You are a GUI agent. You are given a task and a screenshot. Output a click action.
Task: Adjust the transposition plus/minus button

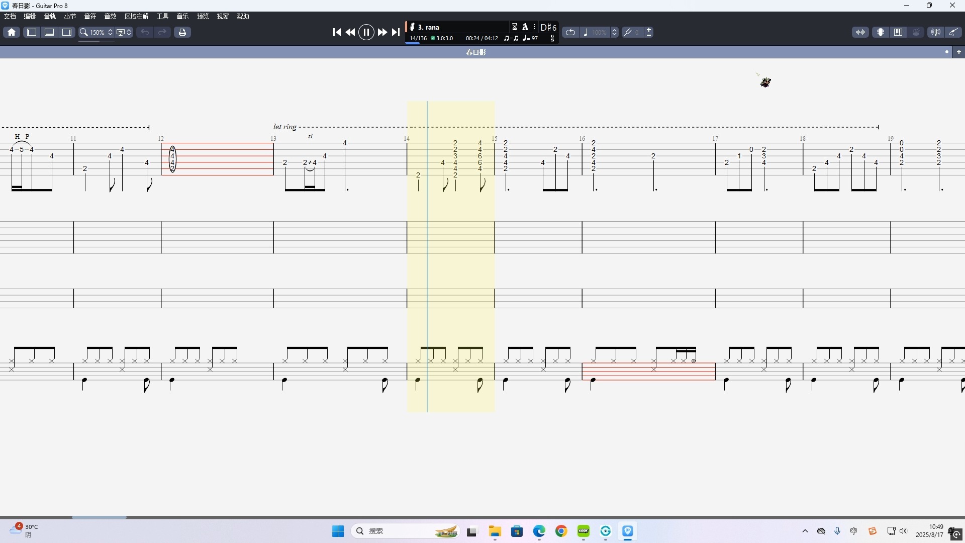click(x=649, y=32)
